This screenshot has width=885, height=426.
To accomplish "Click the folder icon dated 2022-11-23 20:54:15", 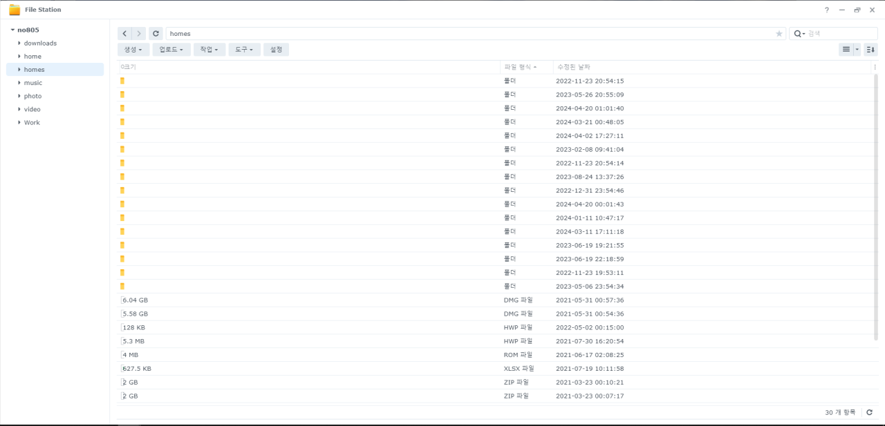I will coord(122,81).
